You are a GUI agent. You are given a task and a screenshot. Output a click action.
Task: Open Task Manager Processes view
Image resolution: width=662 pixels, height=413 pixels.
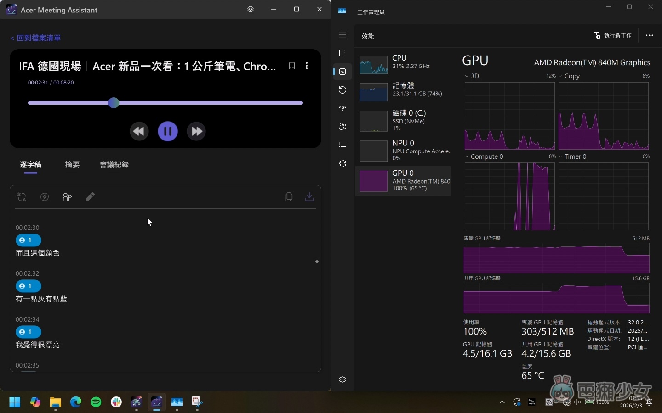click(x=342, y=53)
